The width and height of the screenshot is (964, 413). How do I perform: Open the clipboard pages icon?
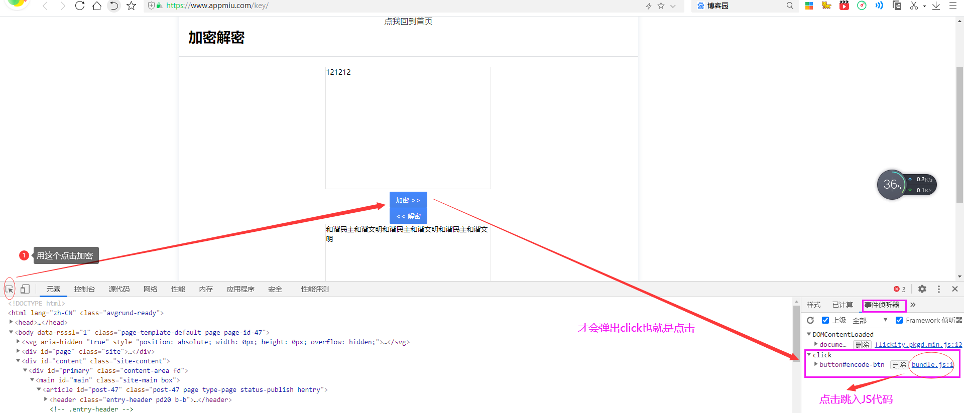[x=897, y=6]
